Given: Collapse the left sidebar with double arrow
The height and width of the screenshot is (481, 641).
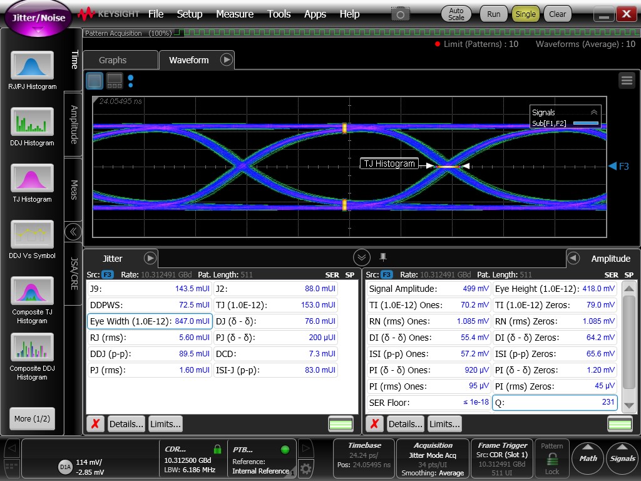Looking at the screenshot, I should (x=73, y=232).
